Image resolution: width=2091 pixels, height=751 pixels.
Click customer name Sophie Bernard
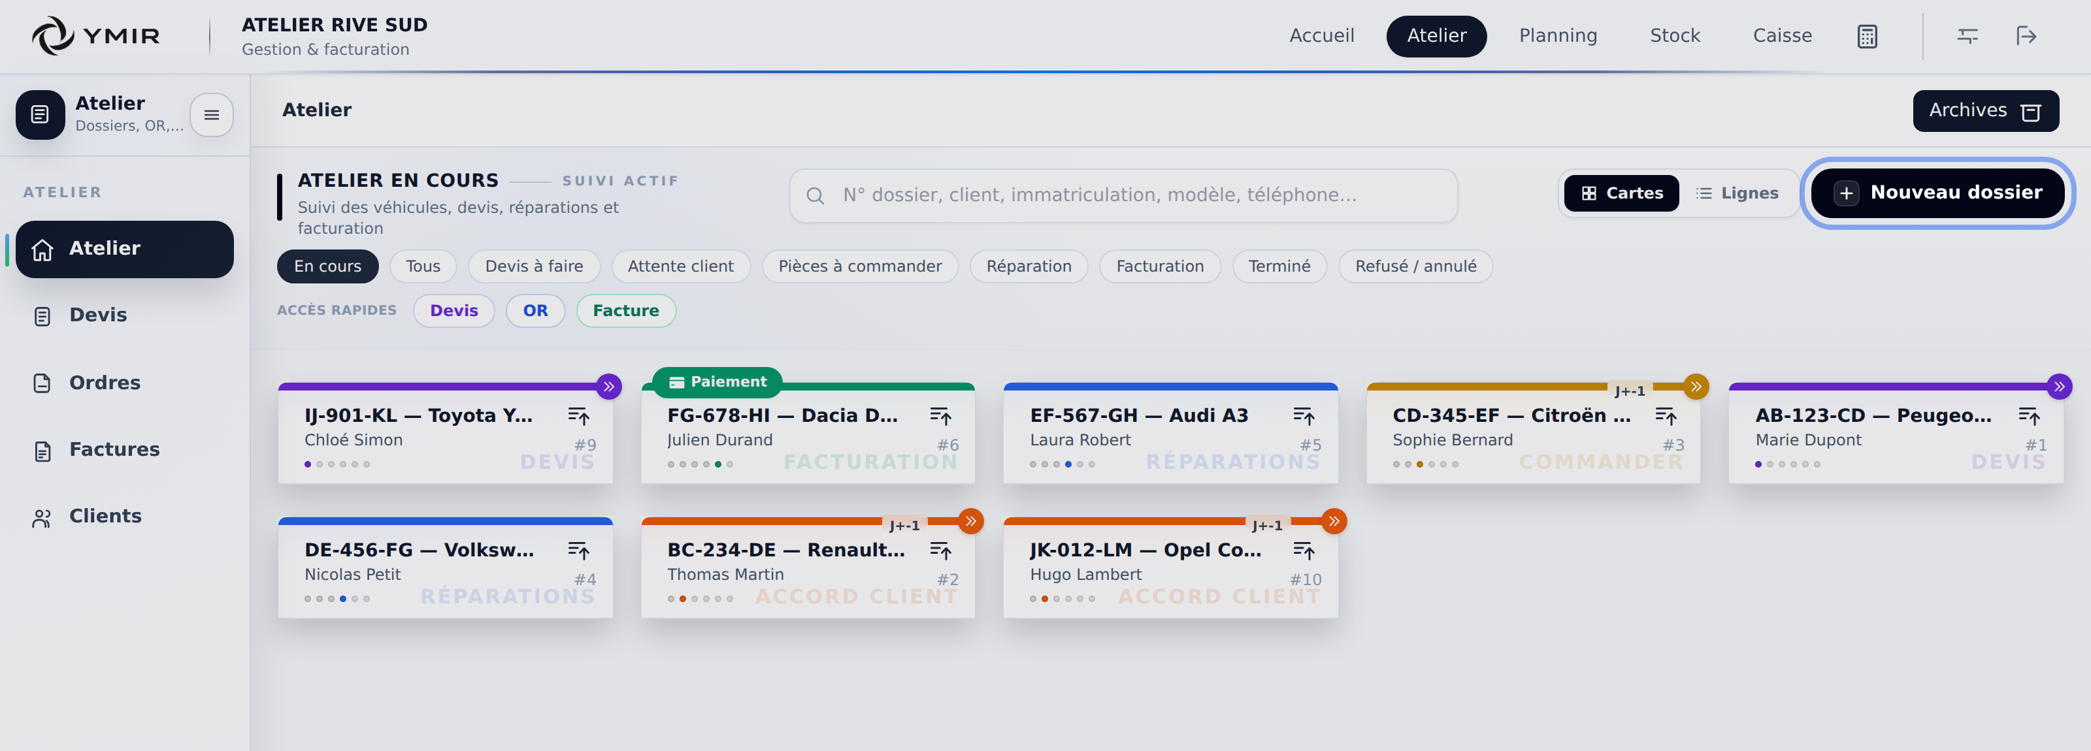pyautogui.click(x=1452, y=439)
